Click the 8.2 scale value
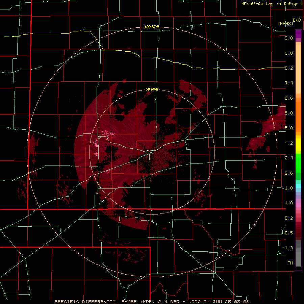This screenshot has width=304, height=304. 289,68
